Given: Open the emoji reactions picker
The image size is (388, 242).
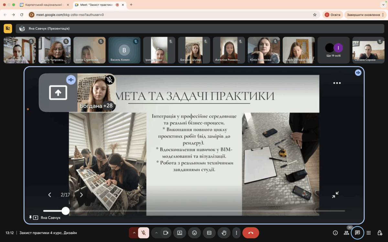Looking at the screenshot, I should 194,233.
